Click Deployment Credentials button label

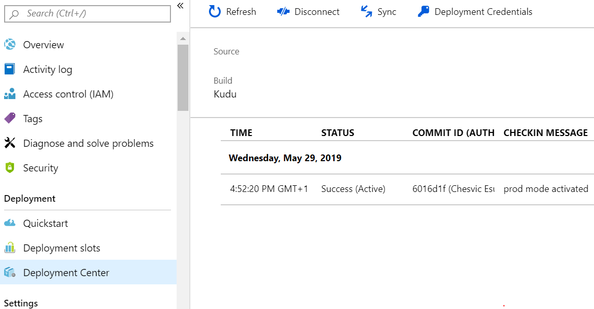[484, 12]
